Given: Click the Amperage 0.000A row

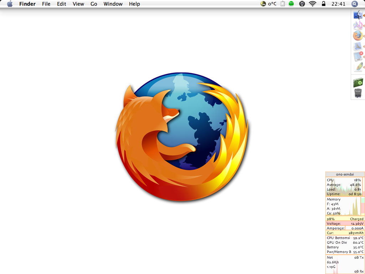Looking at the screenshot, I should coord(345,228).
